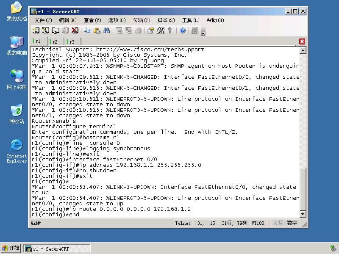Click the Copy toolbar icon

pos(87,30)
